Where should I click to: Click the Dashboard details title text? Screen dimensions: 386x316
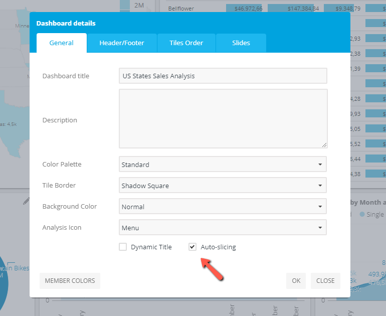point(66,24)
